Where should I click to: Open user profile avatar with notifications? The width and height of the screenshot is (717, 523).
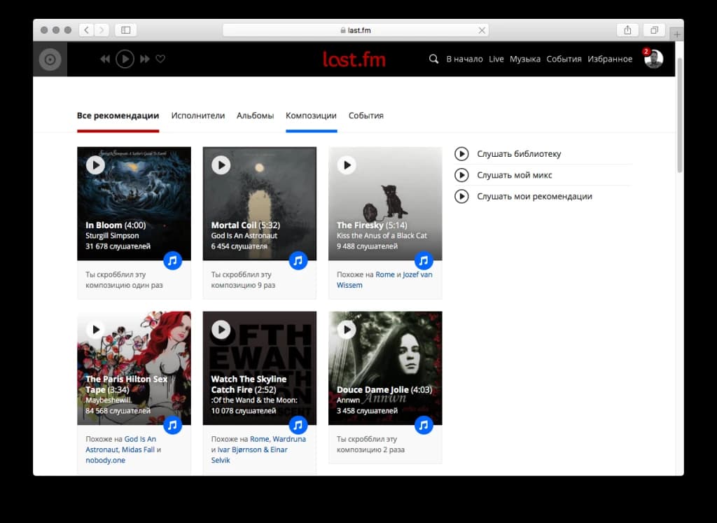point(653,59)
